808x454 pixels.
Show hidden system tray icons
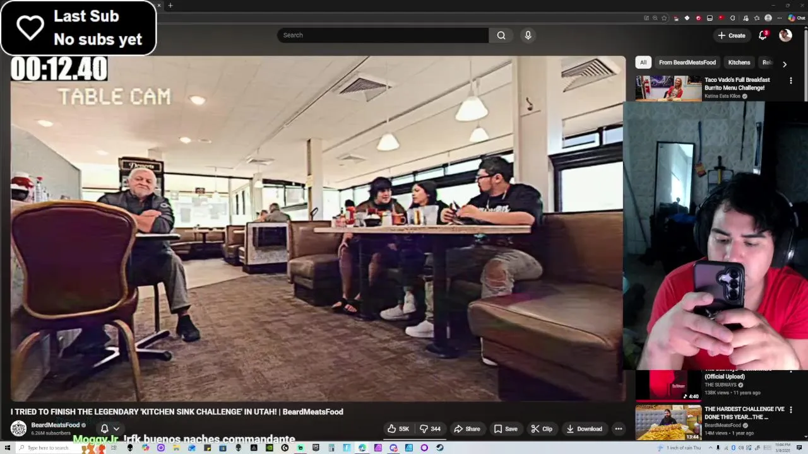710,448
